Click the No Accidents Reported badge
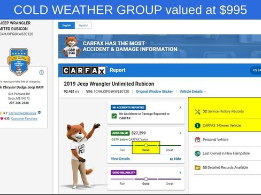 pos(128,108)
